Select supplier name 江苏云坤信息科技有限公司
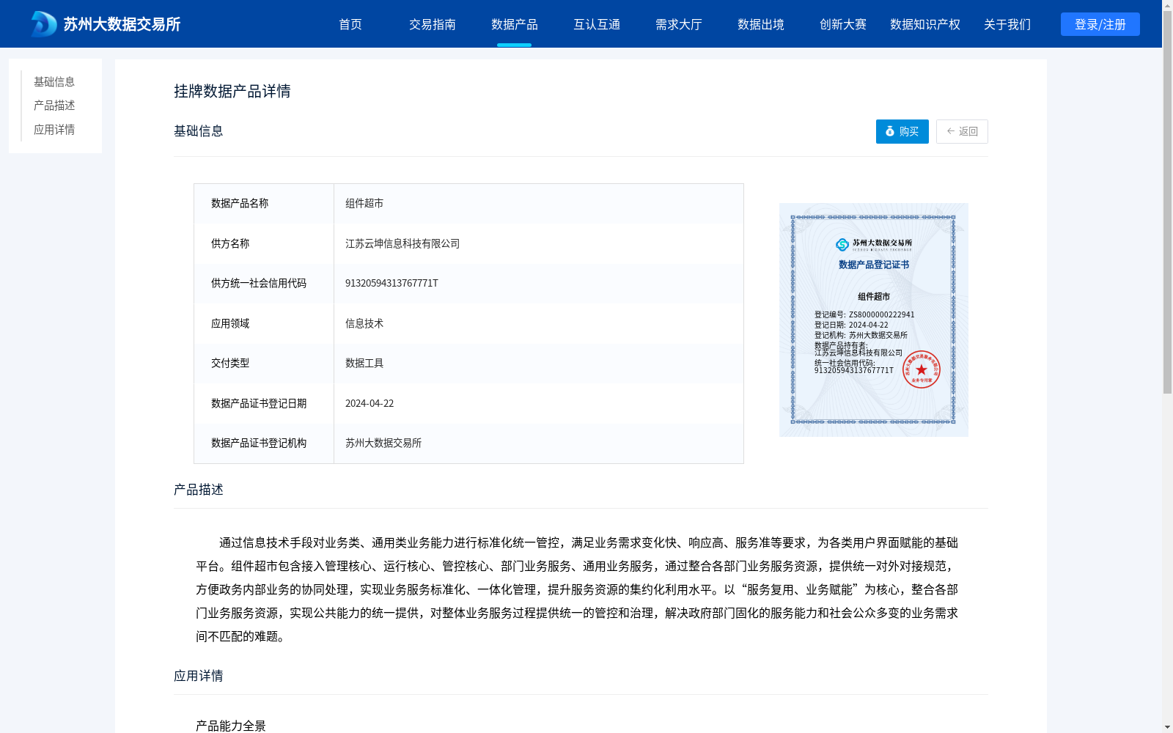This screenshot has height=733, width=1173. click(x=402, y=243)
